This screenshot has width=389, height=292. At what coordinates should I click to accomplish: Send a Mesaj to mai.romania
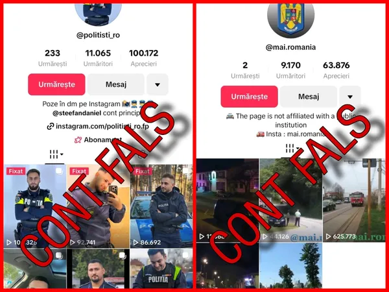(x=309, y=97)
